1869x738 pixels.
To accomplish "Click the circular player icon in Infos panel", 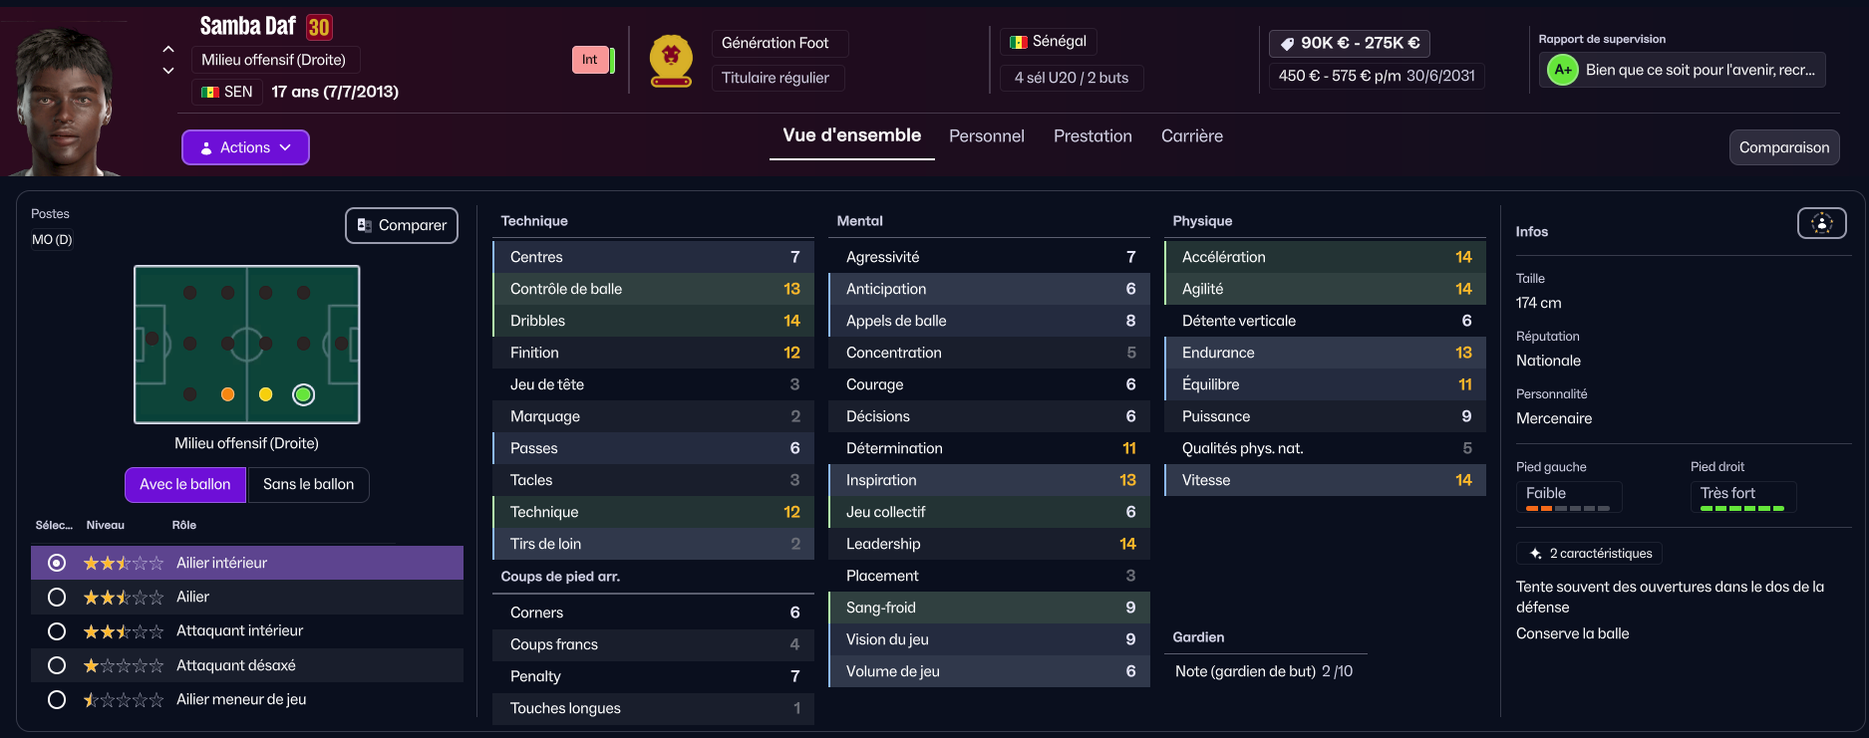I will (x=1821, y=223).
